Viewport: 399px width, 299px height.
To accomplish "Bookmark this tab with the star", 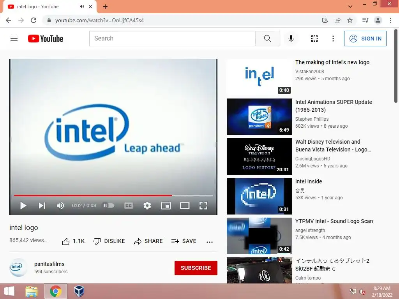I will (x=350, y=20).
